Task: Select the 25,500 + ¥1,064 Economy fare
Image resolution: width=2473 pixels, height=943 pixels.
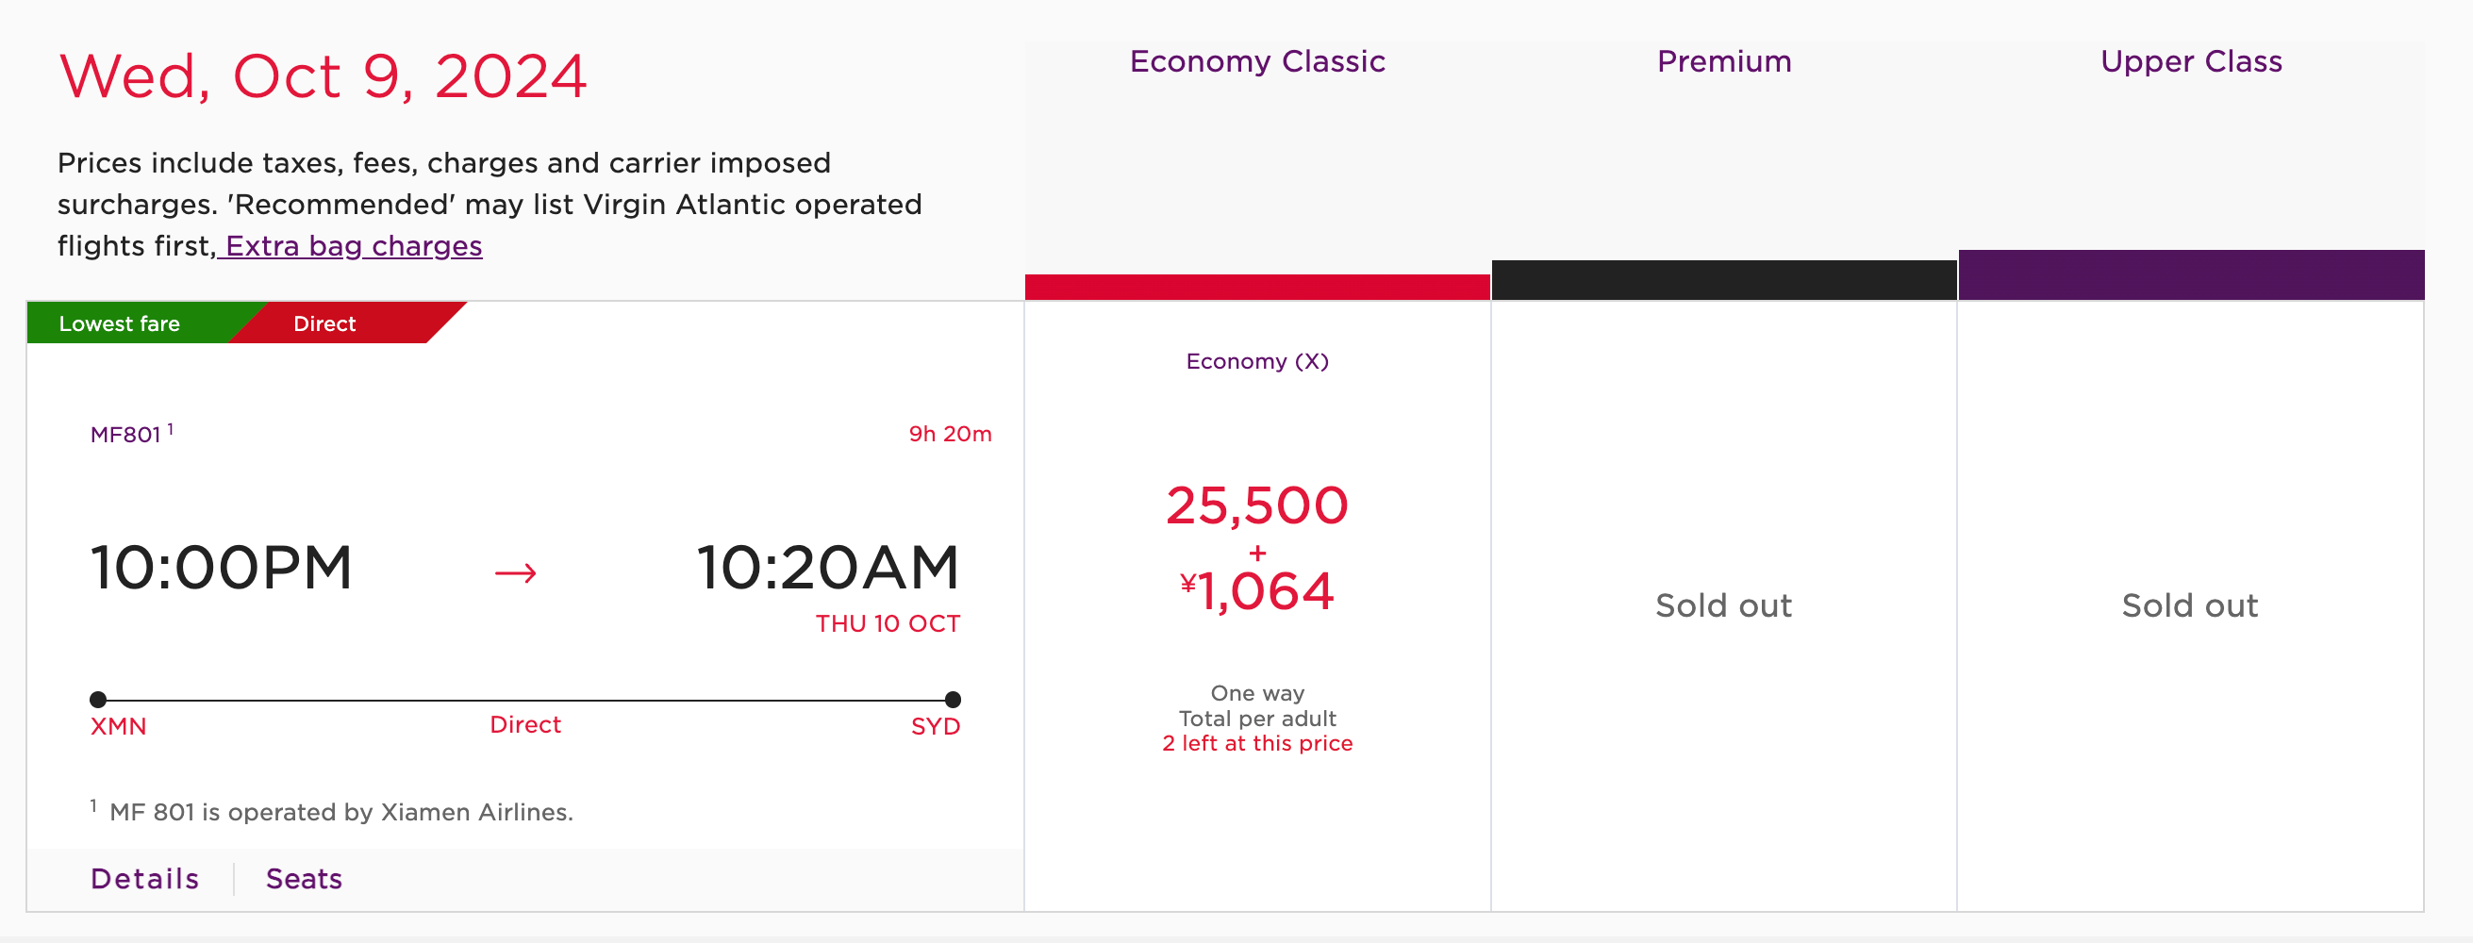Action: 1256,547
